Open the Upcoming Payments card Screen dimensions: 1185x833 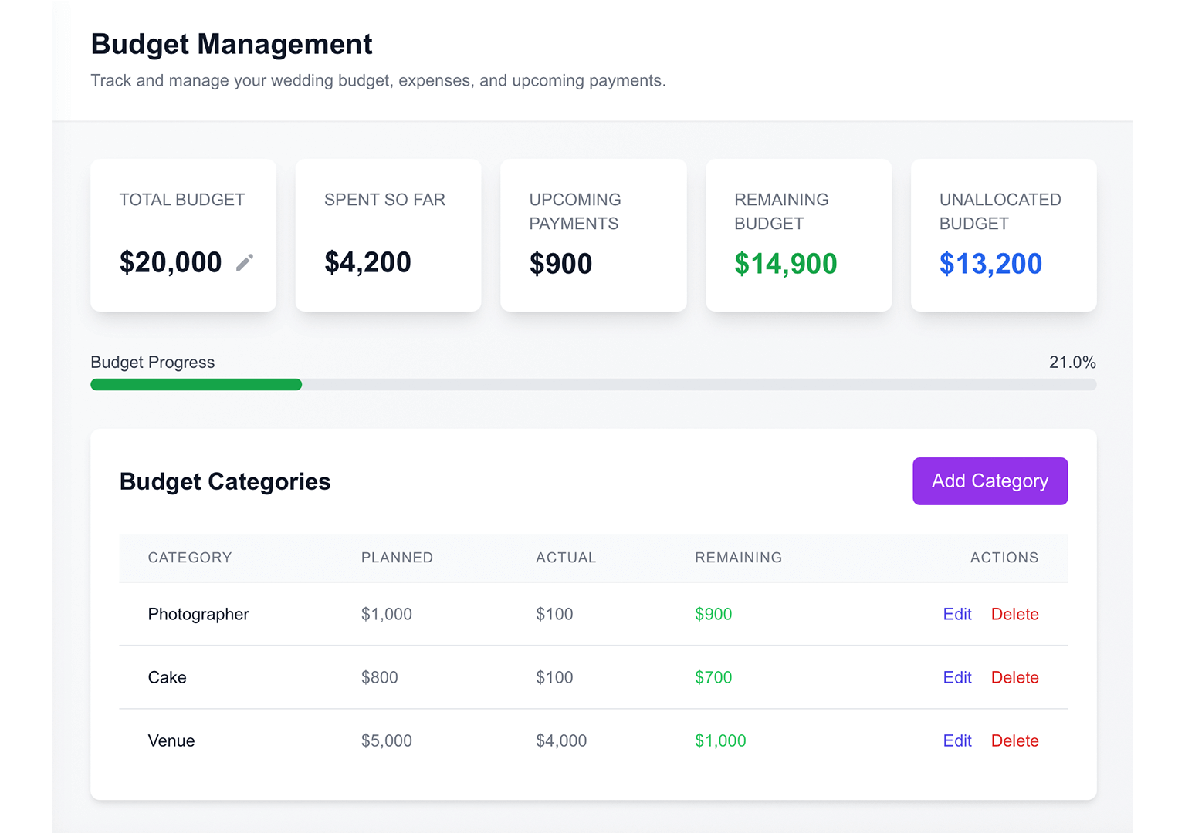[593, 235]
